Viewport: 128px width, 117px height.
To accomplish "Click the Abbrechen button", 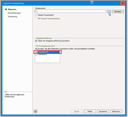I will pos(116,111).
